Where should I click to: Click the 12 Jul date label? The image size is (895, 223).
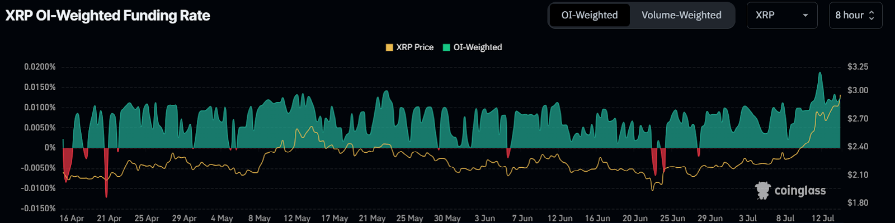822,219
